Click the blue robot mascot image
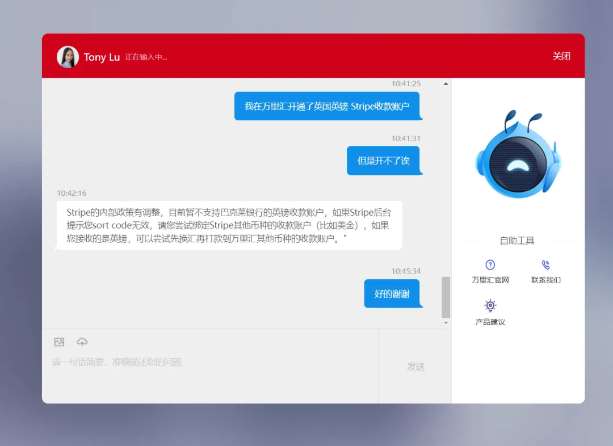Screen dimensions: 613x446 click(518, 154)
